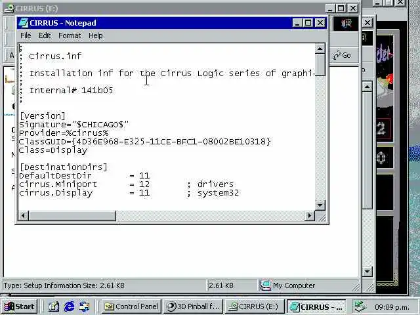Click the "; Cirrus.inf" comment line
The image size is (420, 315).
pyautogui.click(x=51, y=56)
